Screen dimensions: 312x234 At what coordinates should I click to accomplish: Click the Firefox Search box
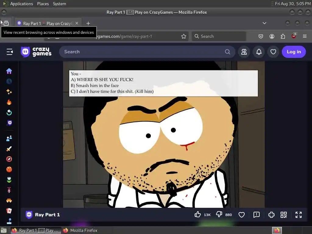click(x=219, y=36)
